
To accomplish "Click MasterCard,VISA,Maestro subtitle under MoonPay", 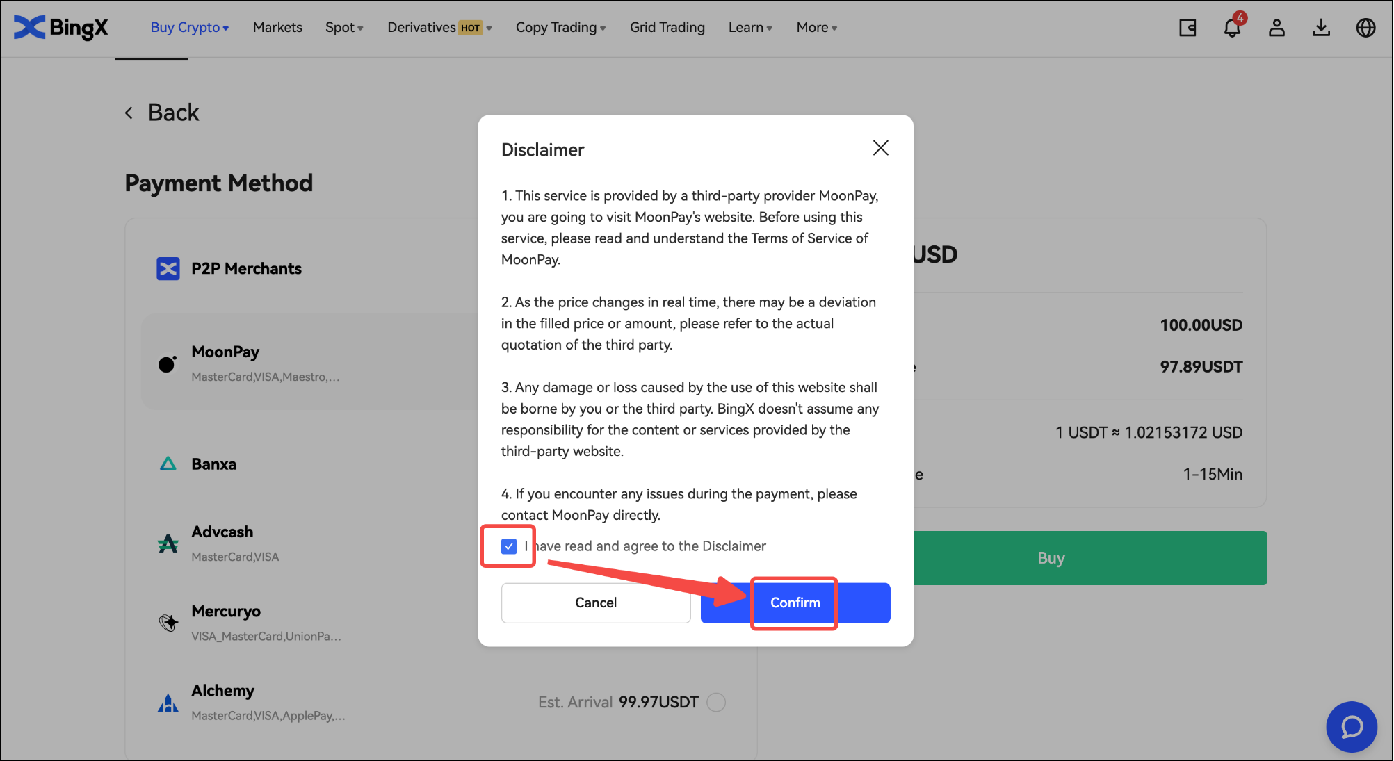I will point(266,377).
